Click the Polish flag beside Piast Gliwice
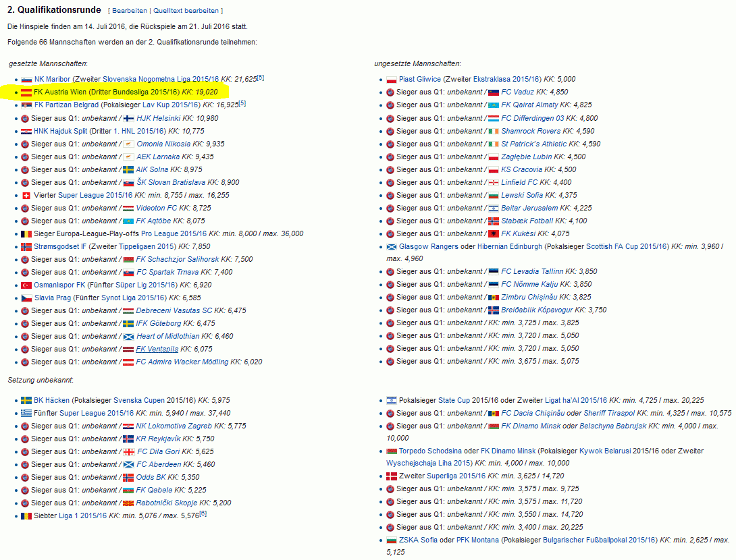The width and height of the screenshot is (736, 560). coord(392,80)
